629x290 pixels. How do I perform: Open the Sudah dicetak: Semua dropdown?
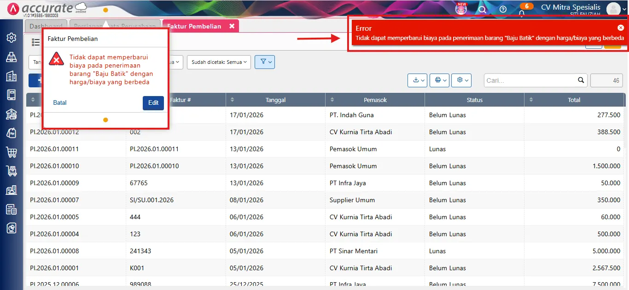(x=218, y=62)
